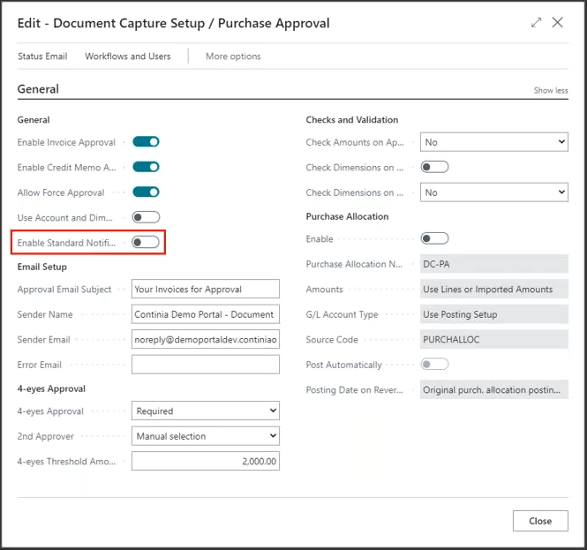Click the Close button
The image size is (587, 550).
point(540,521)
